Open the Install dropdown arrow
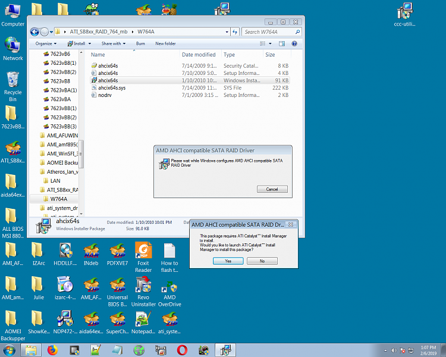Image resolution: width=446 pixels, height=357 pixels. pos(90,43)
